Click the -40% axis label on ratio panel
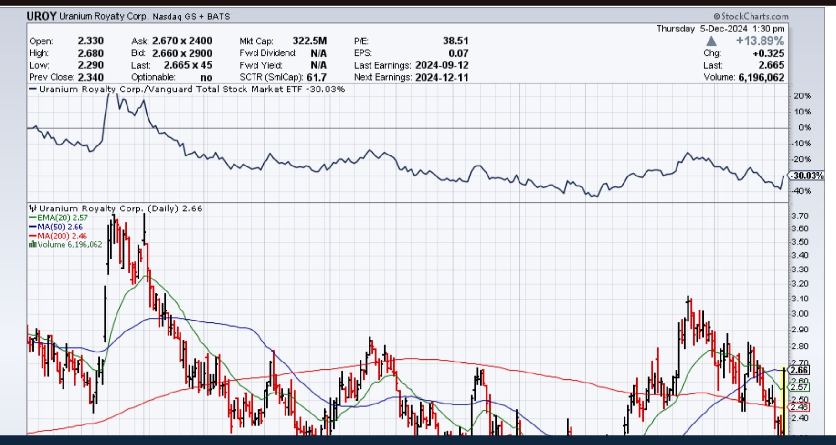The width and height of the screenshot is (836, 445). pyautogui.click(x=801, y=191)
